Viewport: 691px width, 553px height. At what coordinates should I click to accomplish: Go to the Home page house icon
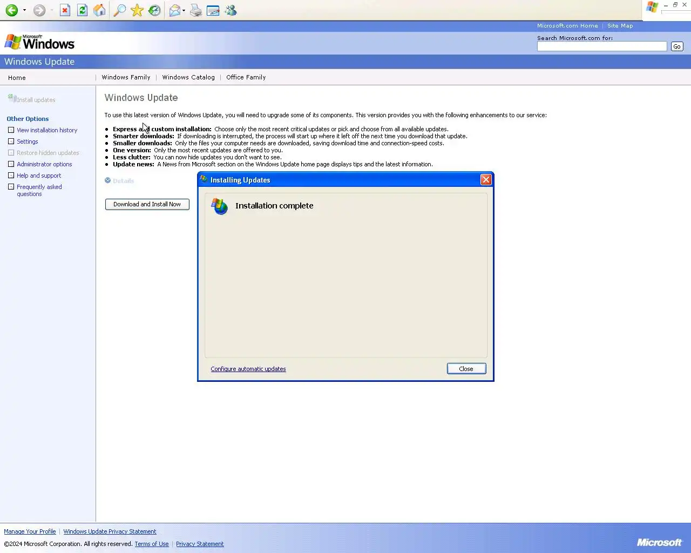pos(99,10)
